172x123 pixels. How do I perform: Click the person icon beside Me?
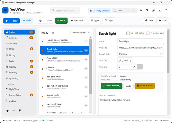[x=115, y=11]
